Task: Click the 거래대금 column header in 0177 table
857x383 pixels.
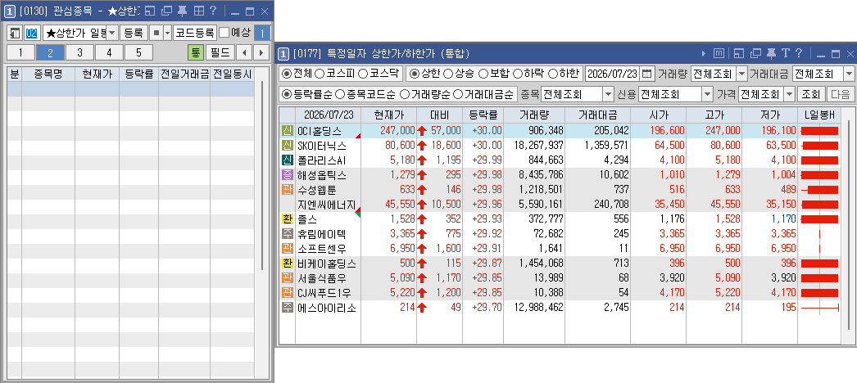Action: (597, 115)
